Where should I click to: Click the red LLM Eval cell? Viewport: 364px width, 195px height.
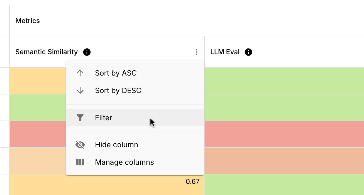[284, 134]
